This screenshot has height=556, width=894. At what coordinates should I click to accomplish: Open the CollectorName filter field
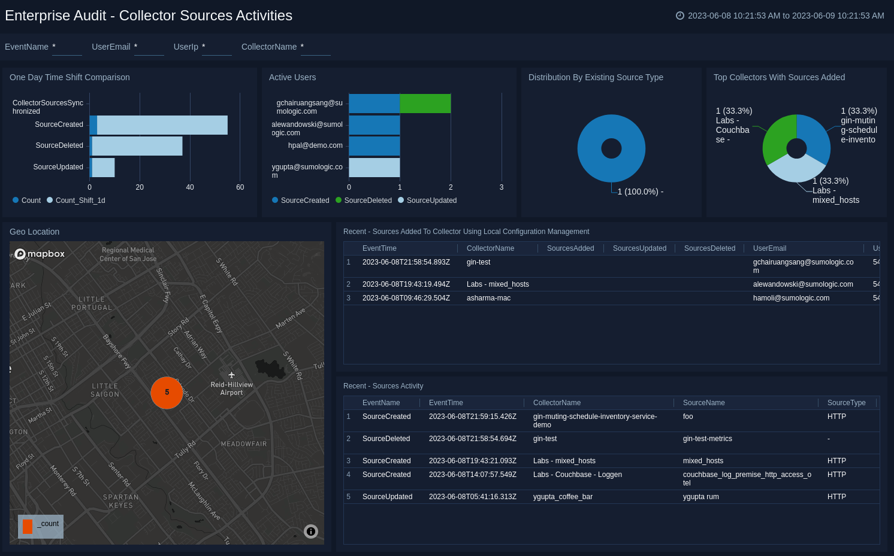pyautogui.click(x=316, y=47)
